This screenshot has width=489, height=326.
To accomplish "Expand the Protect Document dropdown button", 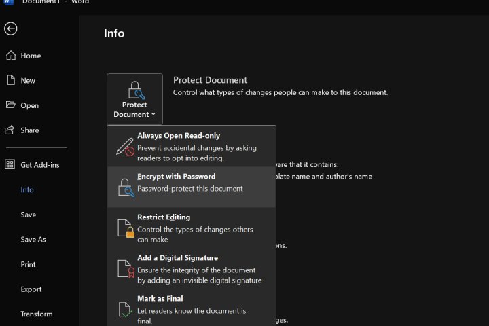I will pos(134,99).
